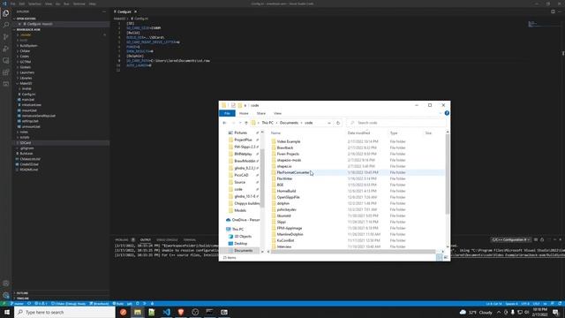Screen dimensions: 565x318
Task: Click the File Explorer Back arrow
Action: click(x=224, y=123)
